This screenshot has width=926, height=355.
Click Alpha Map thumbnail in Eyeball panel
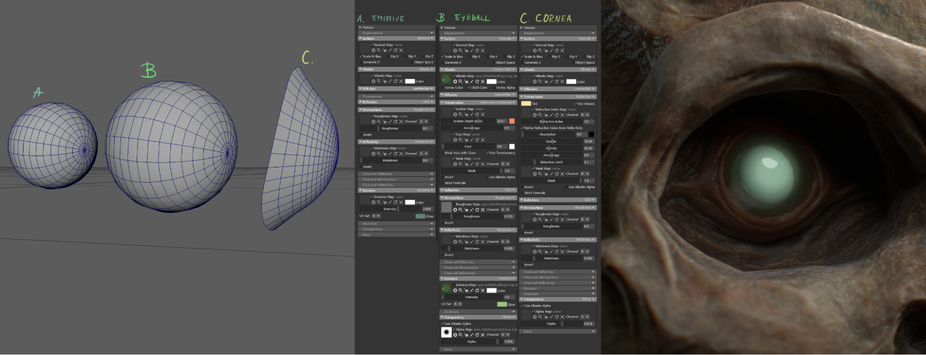click(x=447, y=332)
